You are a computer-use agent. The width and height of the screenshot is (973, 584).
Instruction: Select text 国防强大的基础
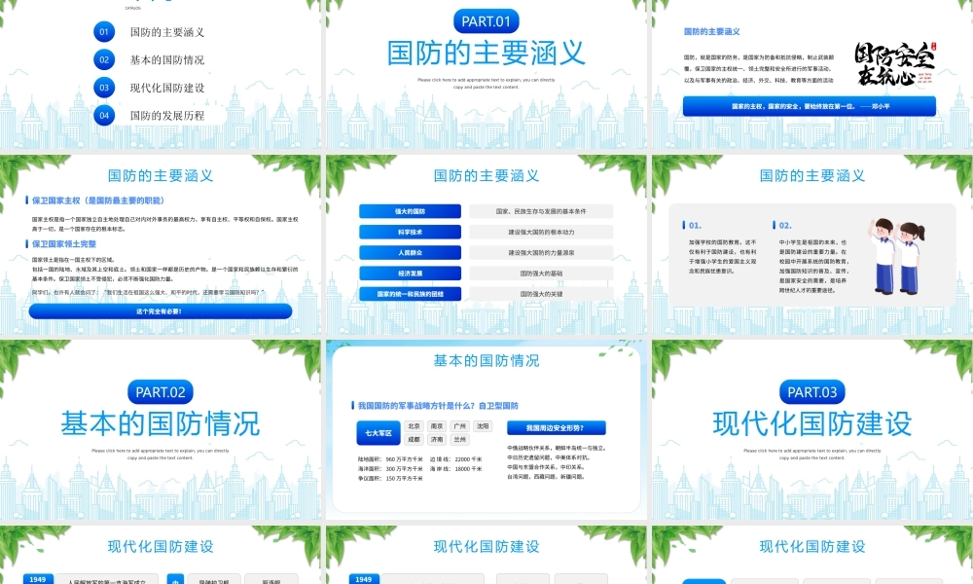(x=541, y=274)
